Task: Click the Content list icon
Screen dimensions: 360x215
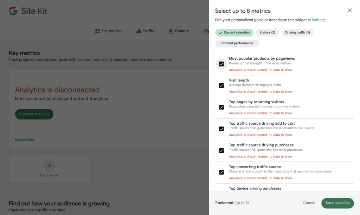Action: (171, 31)
